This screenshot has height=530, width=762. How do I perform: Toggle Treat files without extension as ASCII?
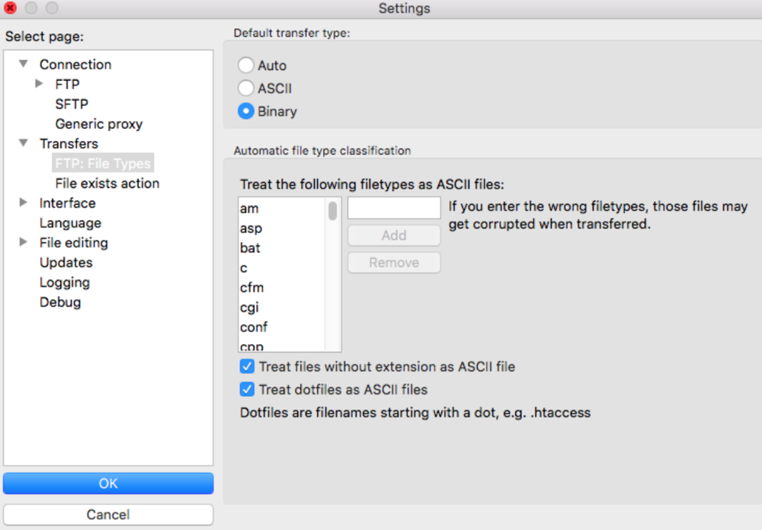click(247, 366)
